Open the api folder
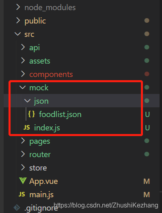 point(35,47)
